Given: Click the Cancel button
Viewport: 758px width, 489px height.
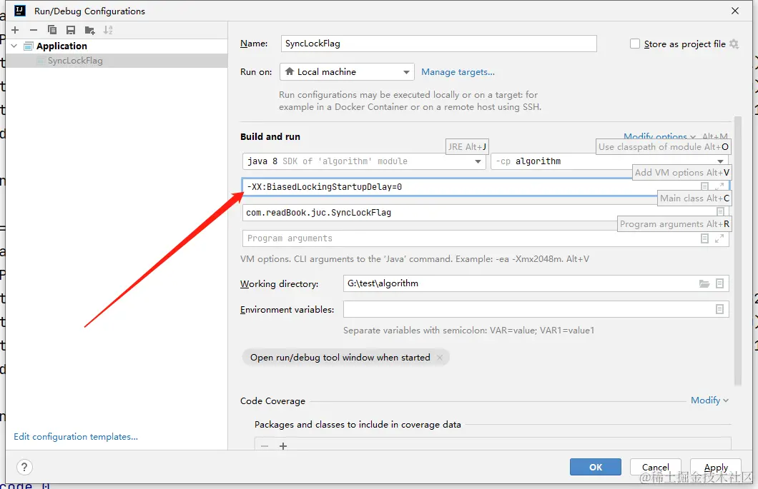Looking at the screenshot, I should click(656, 467).
